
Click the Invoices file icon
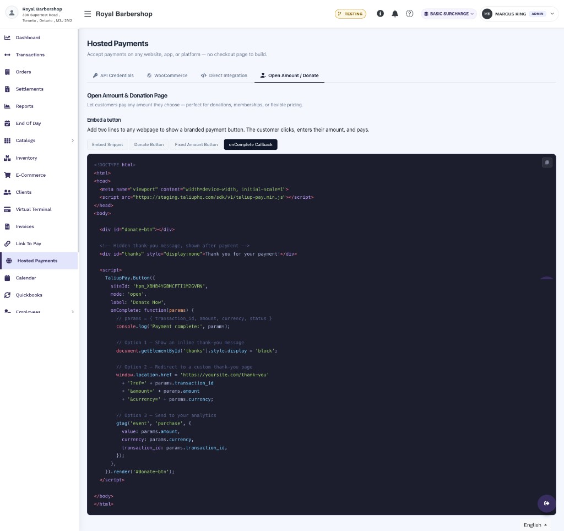pos(7,226)
